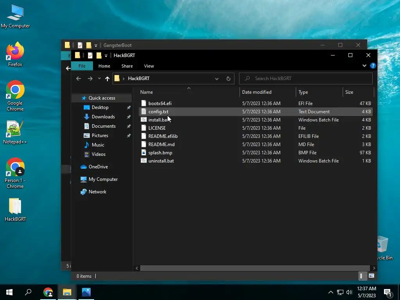
Task: Open Windows Start menu
Action: tap(9, 292)
